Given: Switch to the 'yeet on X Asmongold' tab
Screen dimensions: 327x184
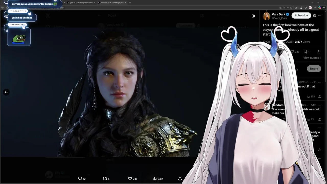Looking at the screenshot, I should [x=81, y=3].
